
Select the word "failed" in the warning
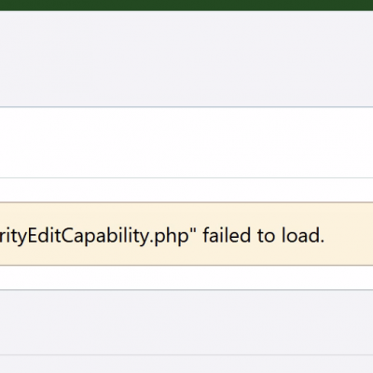pos(227,235)
